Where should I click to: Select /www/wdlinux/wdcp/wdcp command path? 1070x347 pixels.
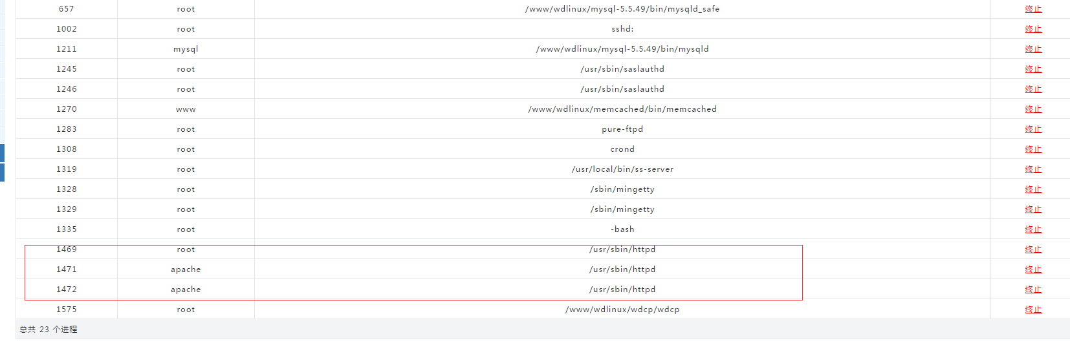pyautogui.click(x=622, y=310)
